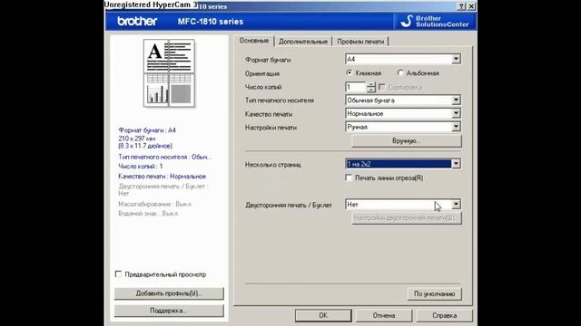This screenshot has width=581, height=326.
Task: Click Число копий : 1 summary text
Action: 141,167
